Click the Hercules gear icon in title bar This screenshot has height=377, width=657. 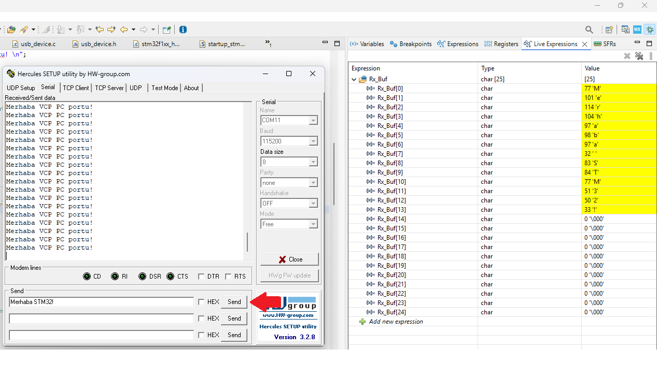click(x=11, y=74)
